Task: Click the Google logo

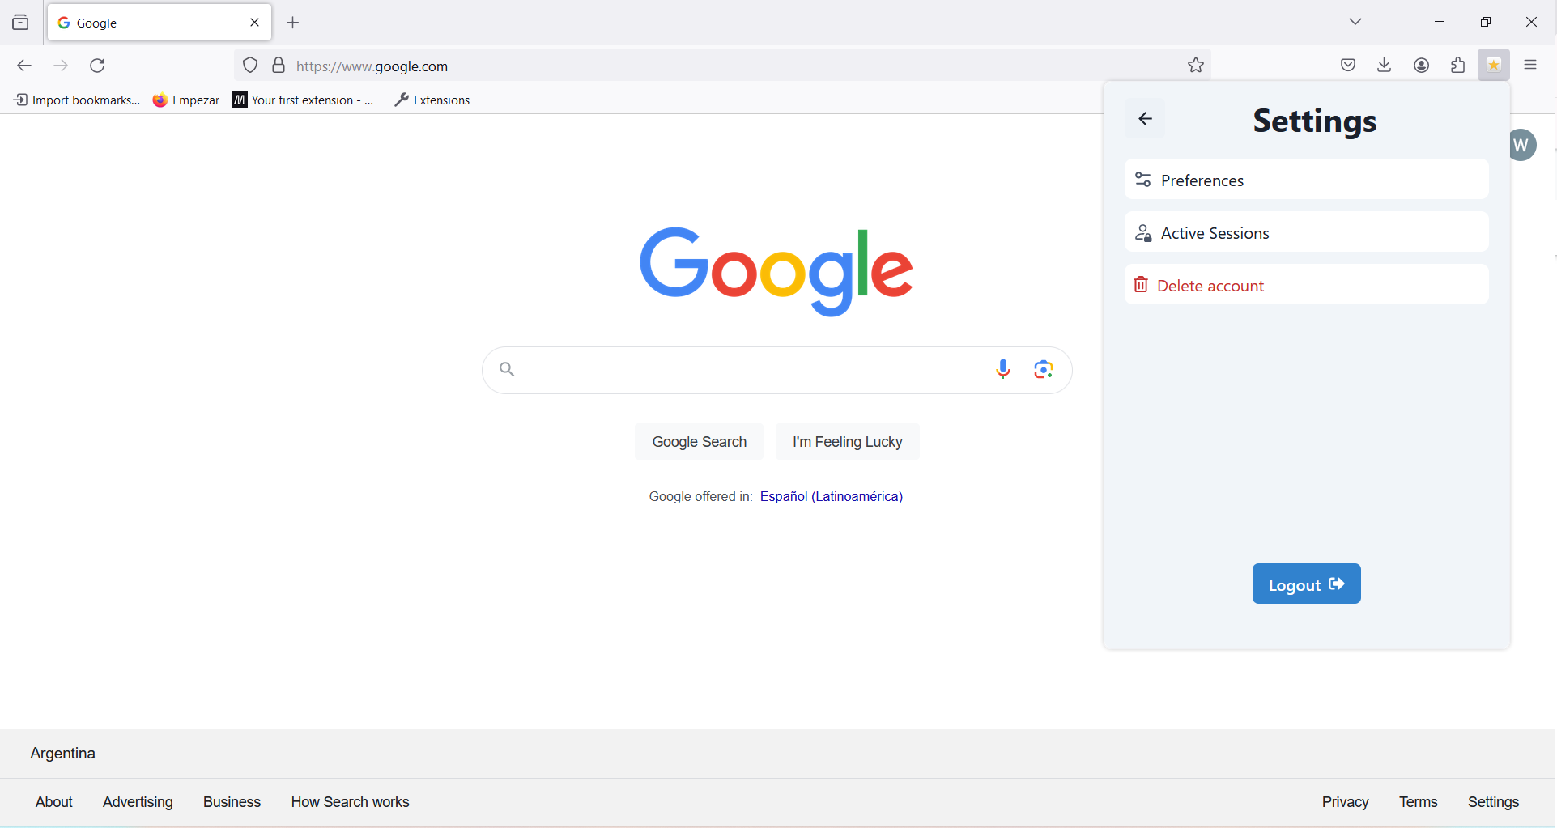Action: click(776, 271)
